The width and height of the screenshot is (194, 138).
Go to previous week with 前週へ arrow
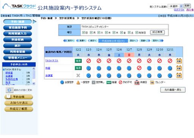(x=81, y=41)
